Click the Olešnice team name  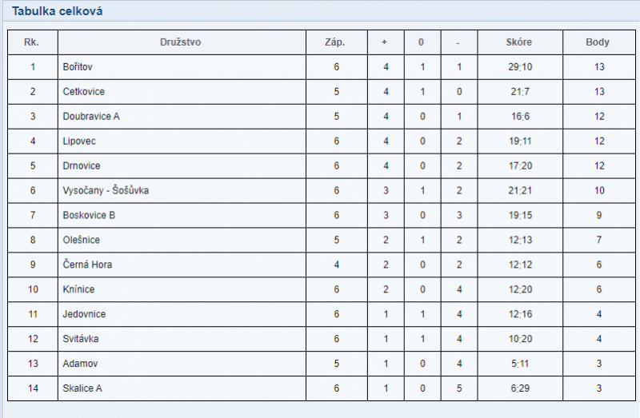coord(82,240)
